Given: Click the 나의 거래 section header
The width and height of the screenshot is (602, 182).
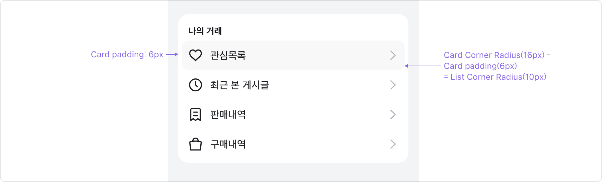Looking at the screenshot, I should pos(205,31).
